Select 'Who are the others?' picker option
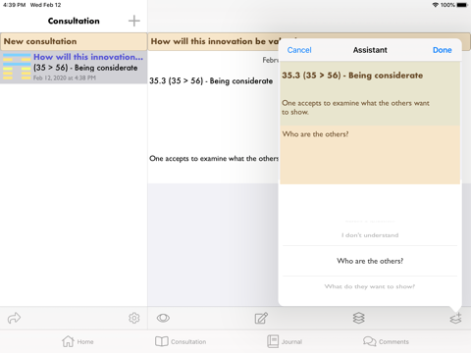This screenshot has width=471, height=353. [x=370, y=261]
